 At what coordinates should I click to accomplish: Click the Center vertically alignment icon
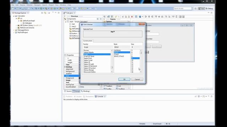[x=159, y=17]
